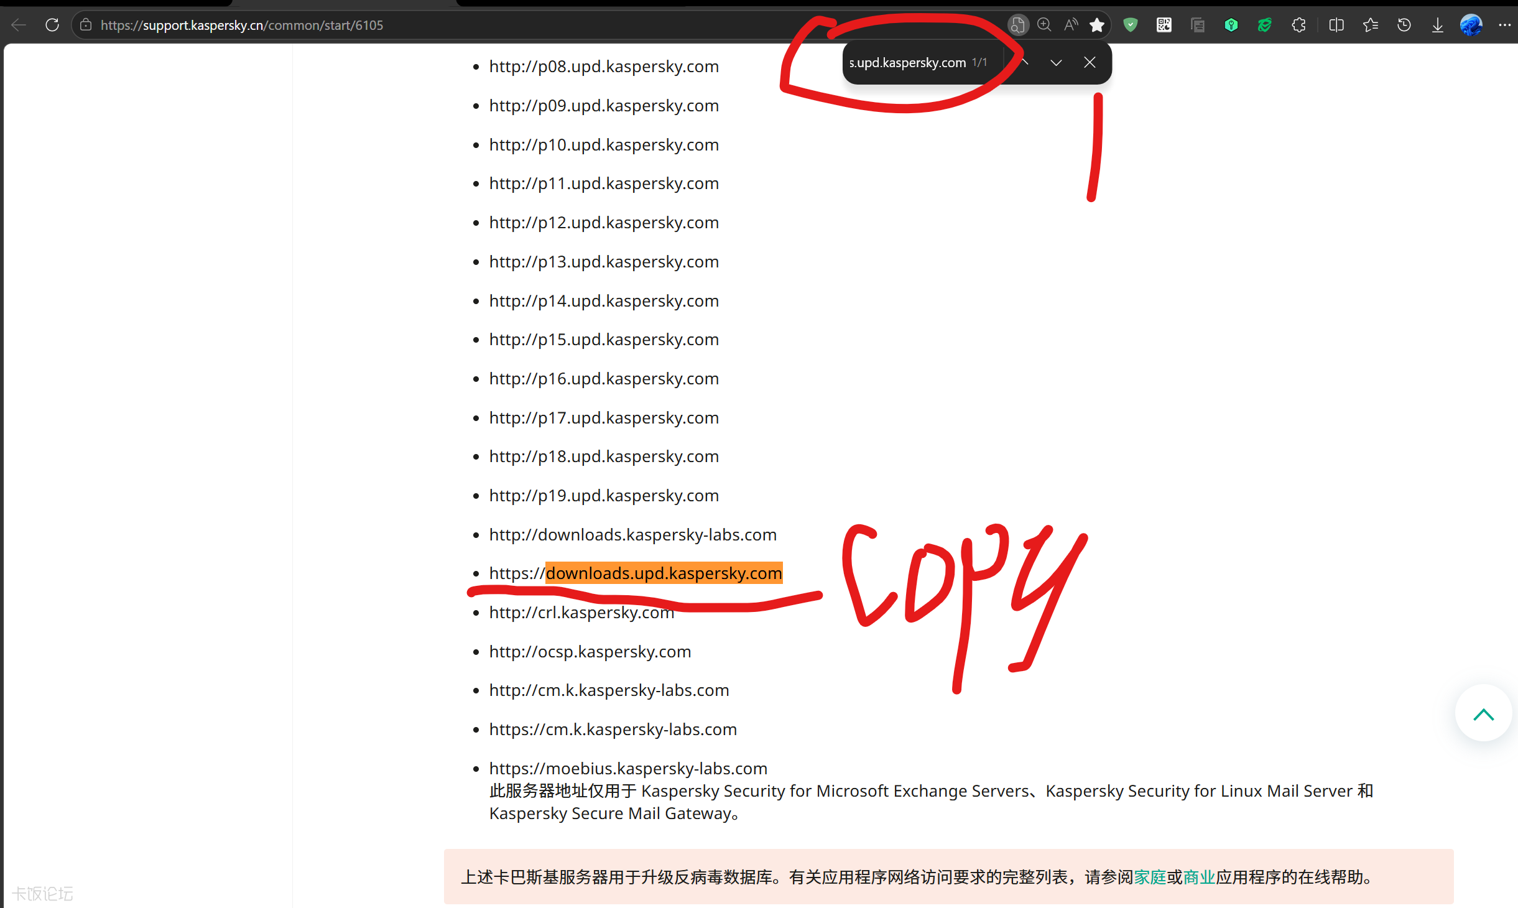Open the Extensions puzzle piece menu
This screenshot has width=1518, height=908.
1298,25
